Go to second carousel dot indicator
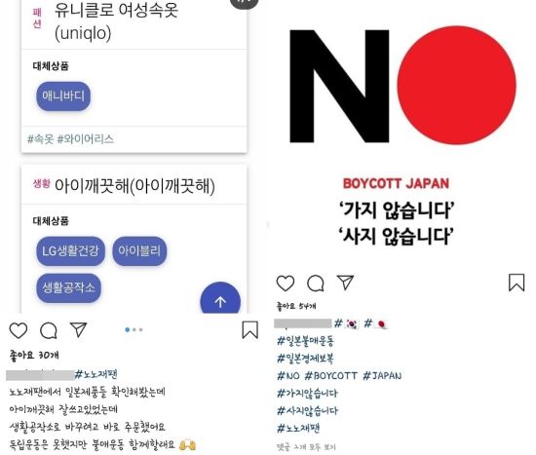 point(134,329)
